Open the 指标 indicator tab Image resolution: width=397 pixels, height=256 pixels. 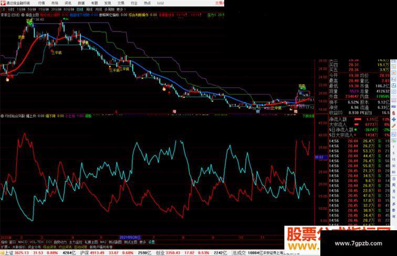pos(4,242)
